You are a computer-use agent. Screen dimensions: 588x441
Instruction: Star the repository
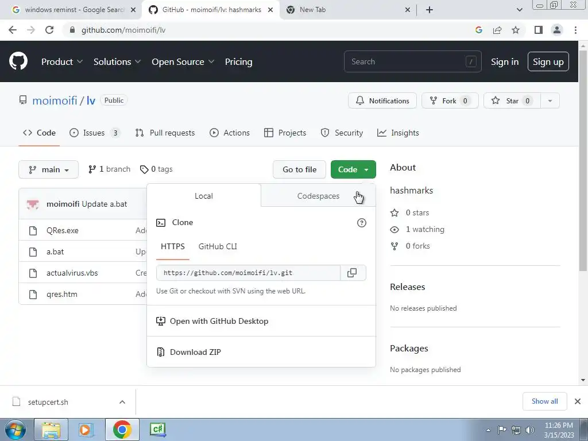click(x=512, y=101)
